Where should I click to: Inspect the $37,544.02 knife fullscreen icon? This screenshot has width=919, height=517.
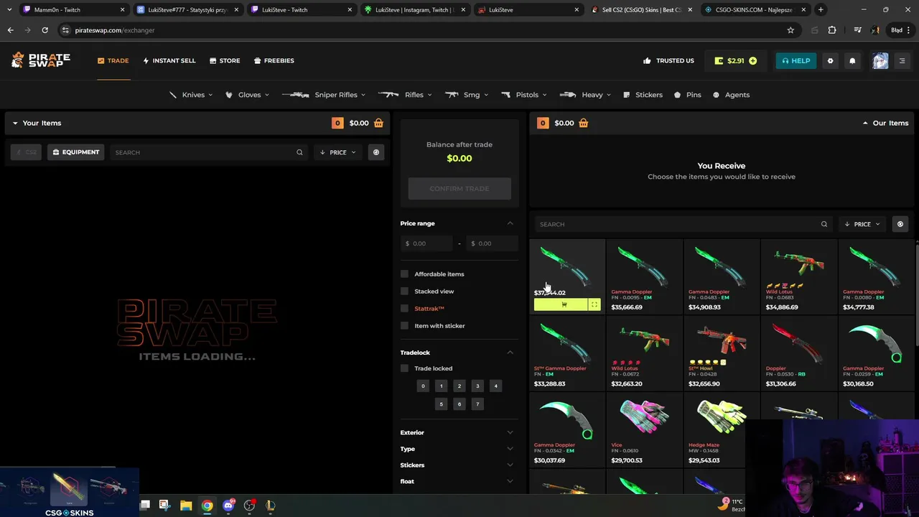(594, 305)
